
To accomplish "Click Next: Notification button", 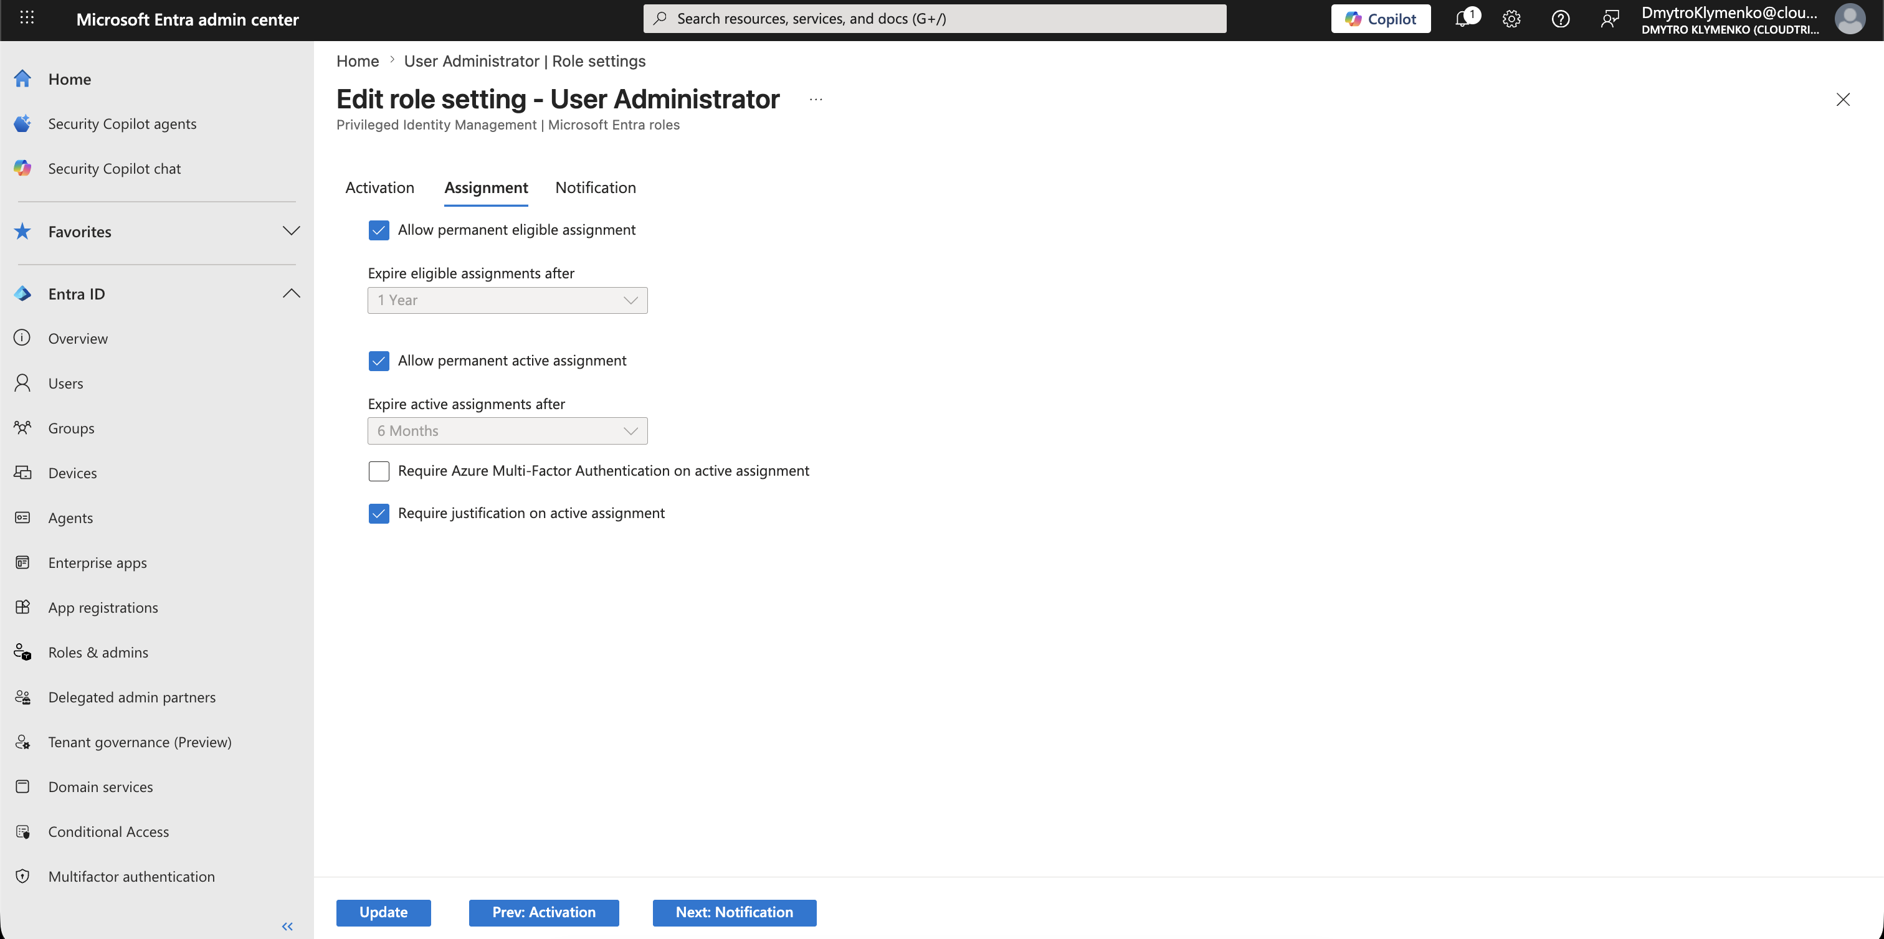I will click(x=735, y=912).
